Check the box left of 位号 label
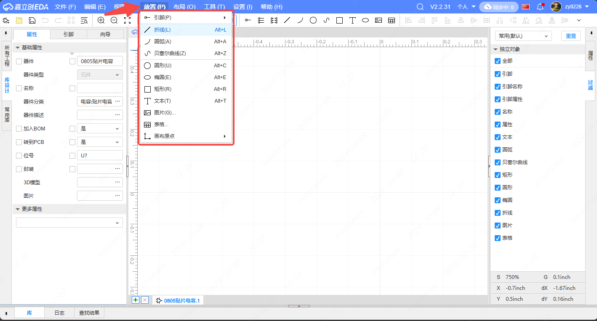The image size is (597, 321). [x=19, y=156]
